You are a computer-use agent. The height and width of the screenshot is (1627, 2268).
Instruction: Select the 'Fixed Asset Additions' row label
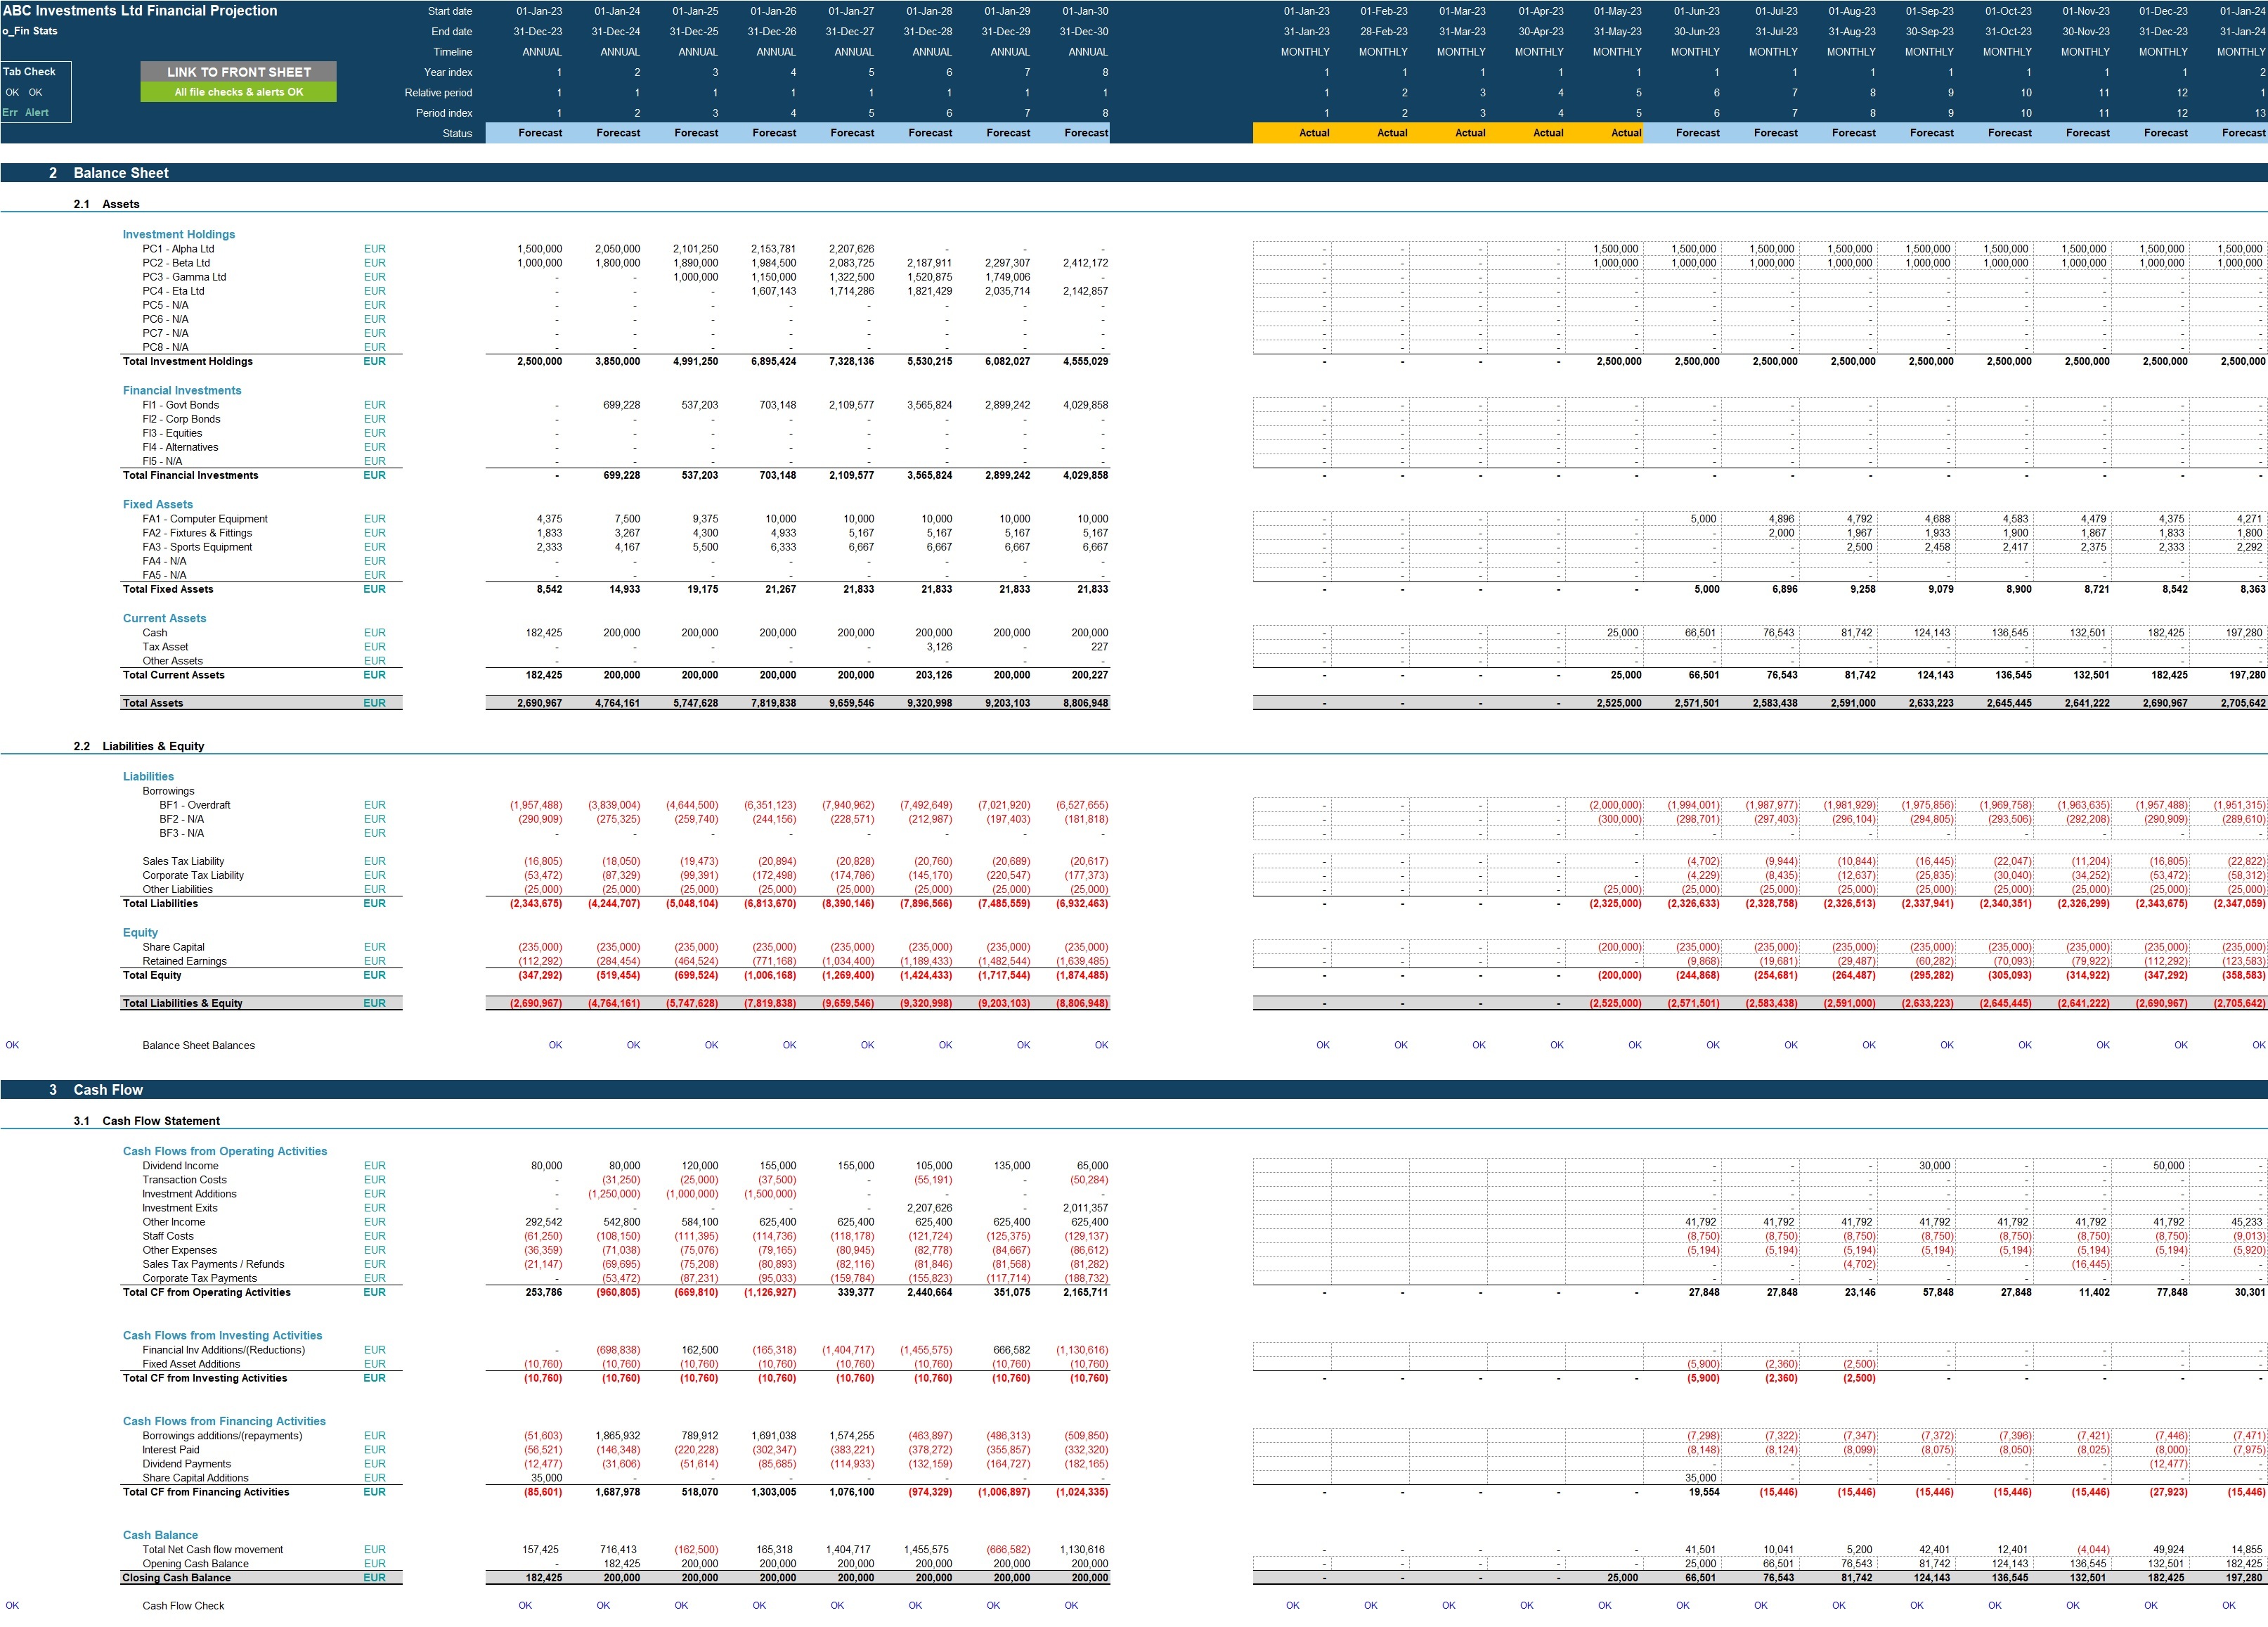click(x=191, y=1364)
